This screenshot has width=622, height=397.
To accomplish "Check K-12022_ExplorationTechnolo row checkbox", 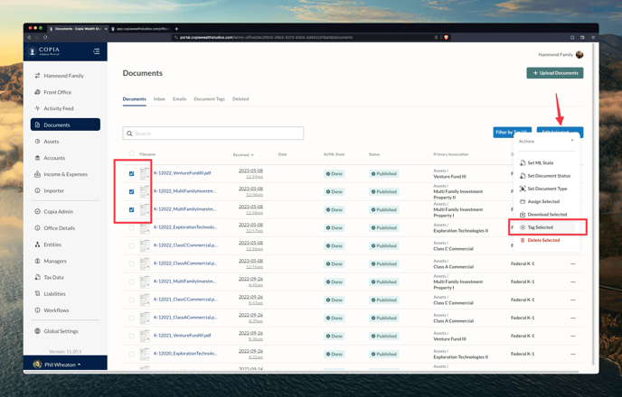I will pyautogui.click(x=132, y=228).
